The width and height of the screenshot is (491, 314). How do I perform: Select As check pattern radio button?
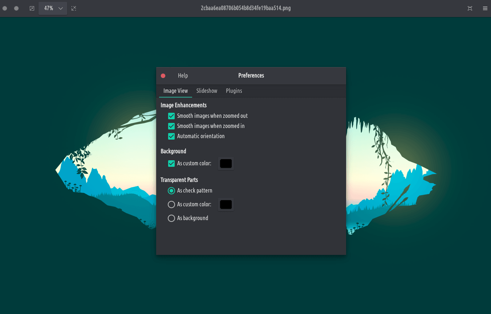point(171,191)
